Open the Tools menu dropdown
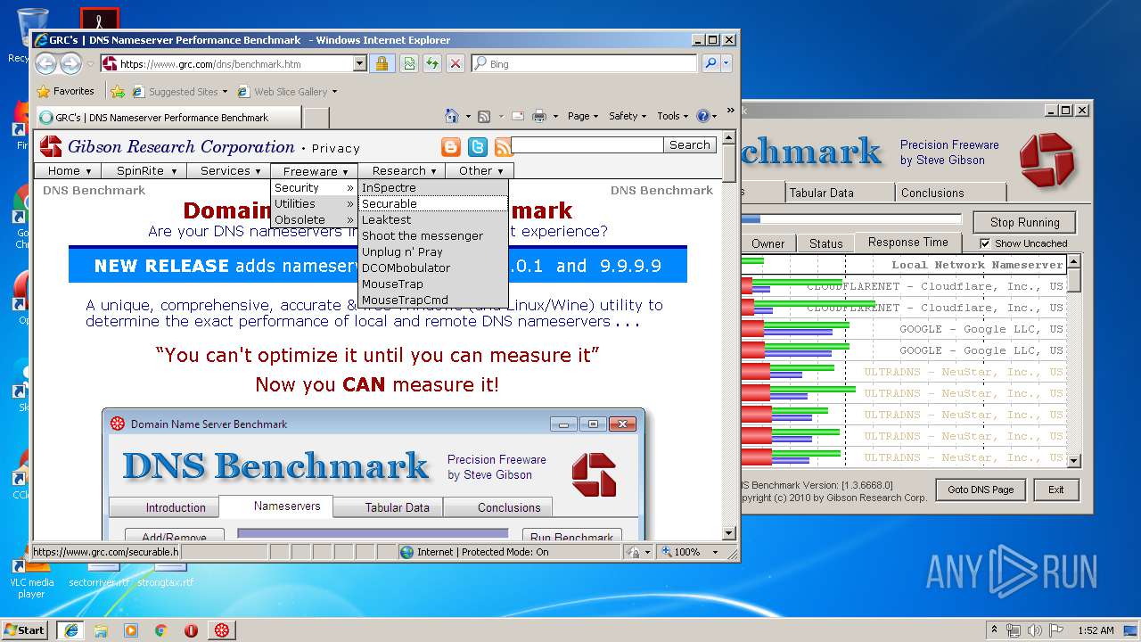1141x642 pixels. pos(673,116)
